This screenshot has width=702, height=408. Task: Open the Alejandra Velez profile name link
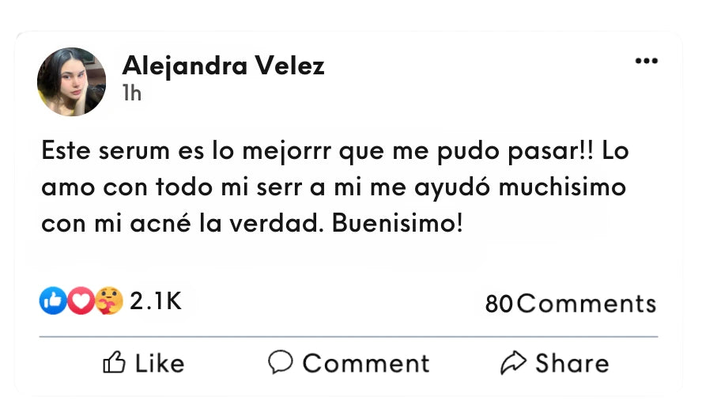click(x=223, y=66)
